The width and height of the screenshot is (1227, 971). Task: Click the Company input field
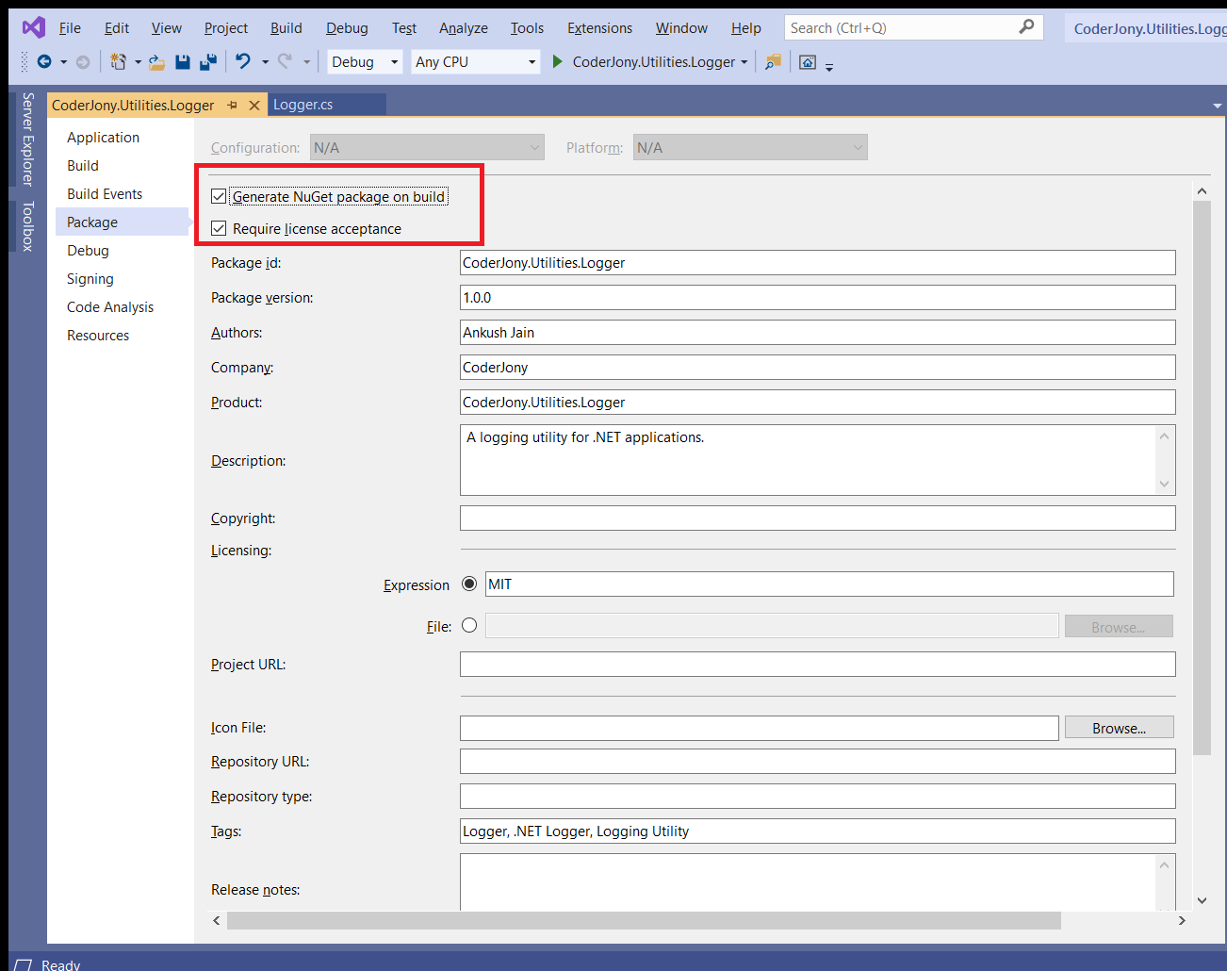817,367
